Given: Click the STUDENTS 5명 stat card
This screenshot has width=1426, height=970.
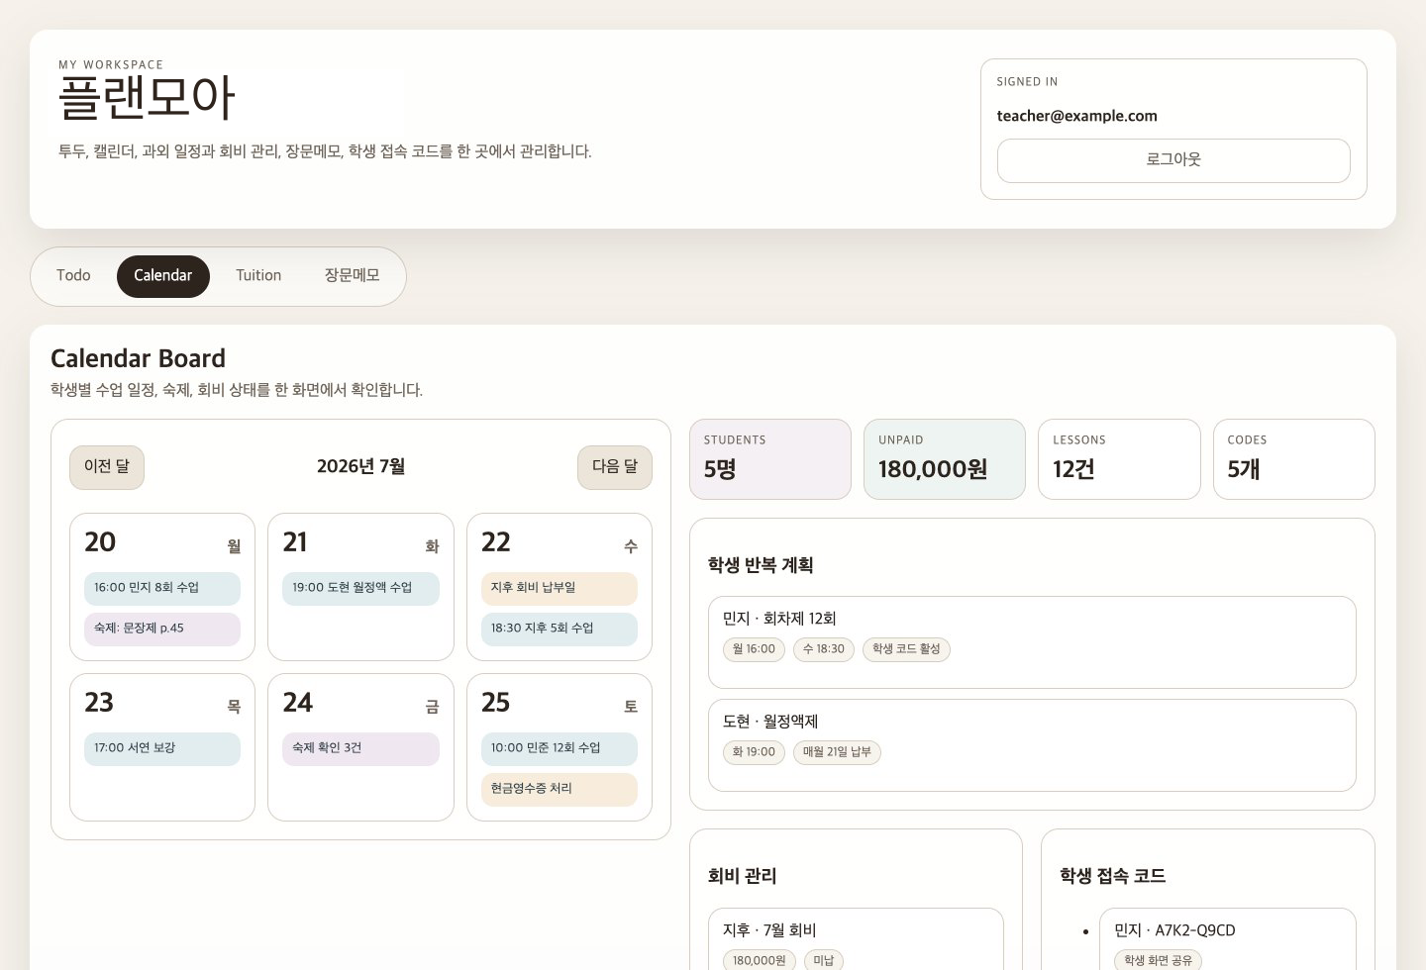Looking at the screenshot, I should pos(770,459).
